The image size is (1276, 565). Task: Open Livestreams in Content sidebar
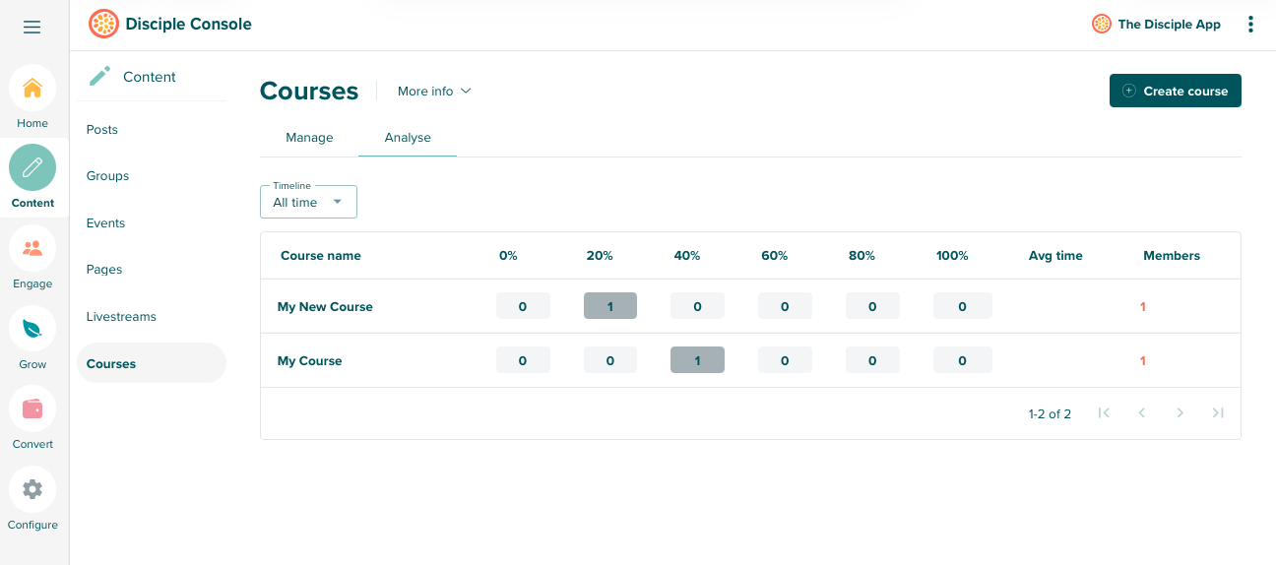click(121, 317)
